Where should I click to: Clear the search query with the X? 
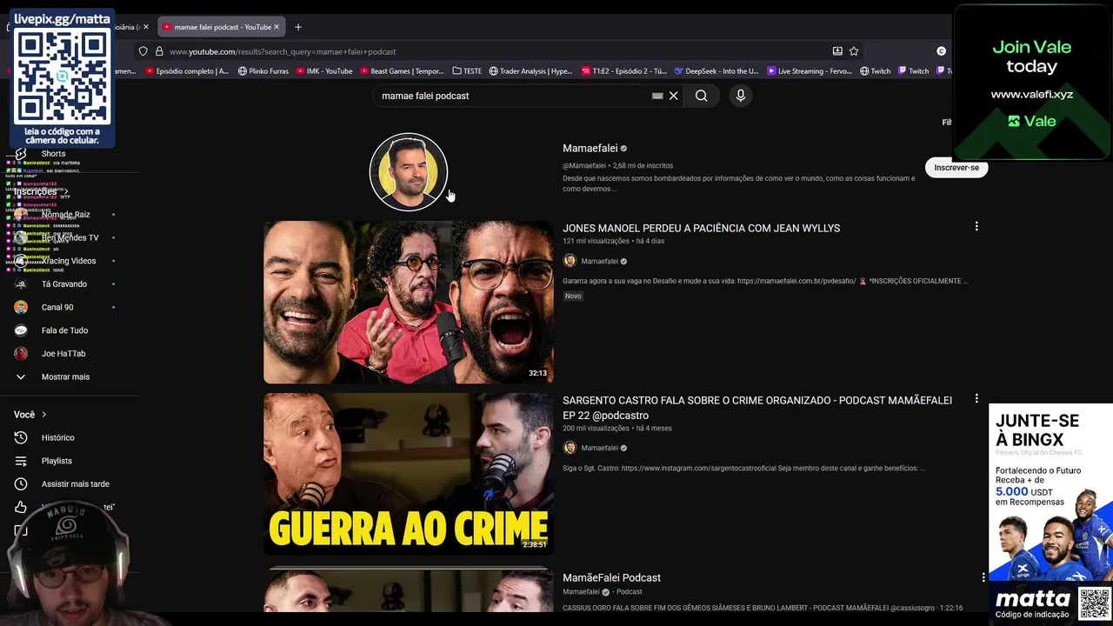673,96
